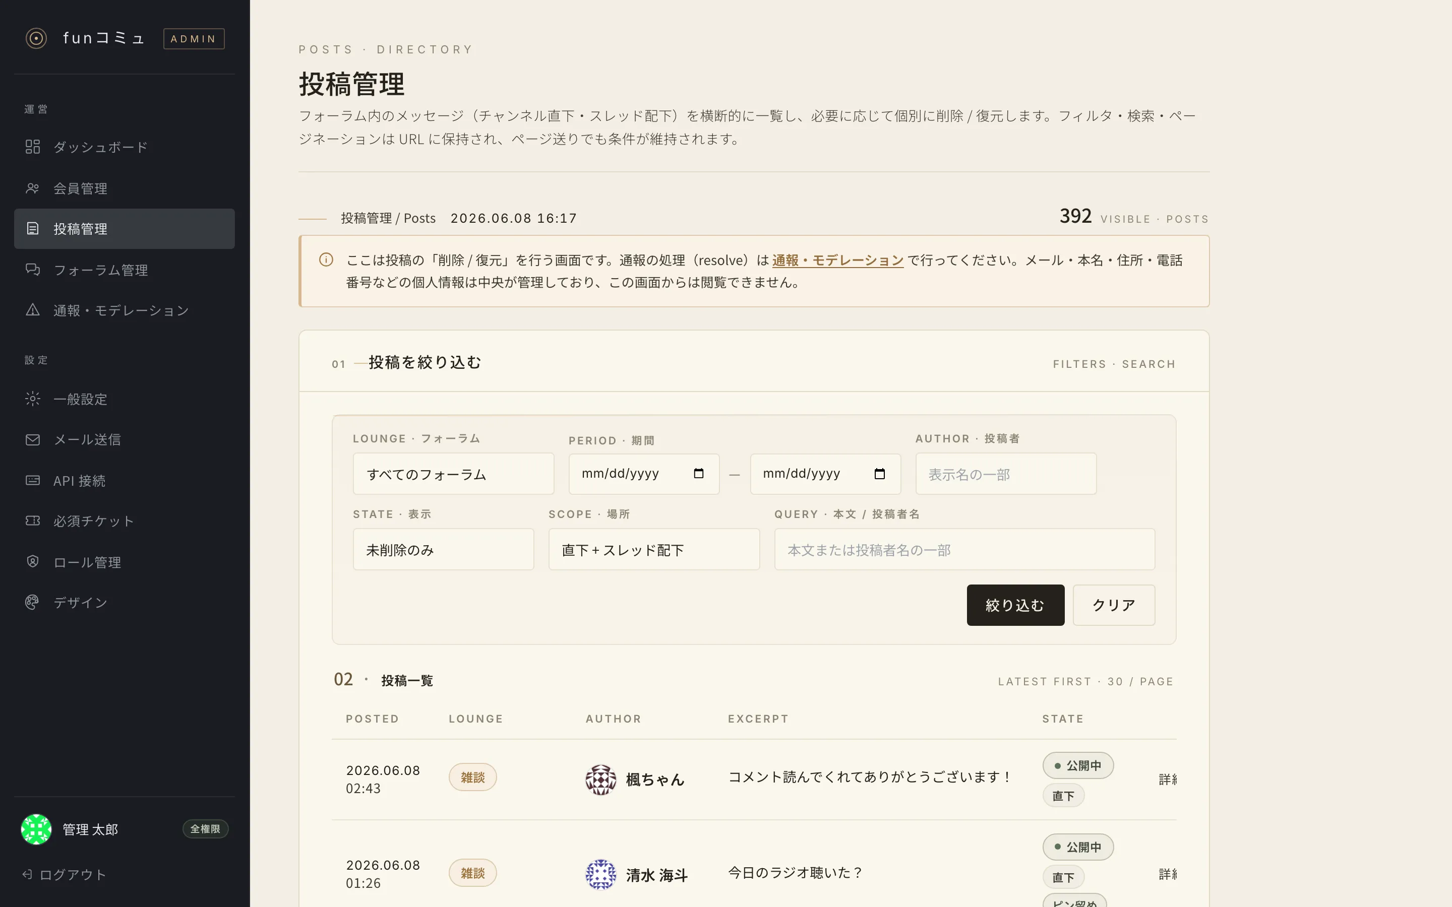1452x907 pixels.
Task: Click the クリア button
Action: [1114, 605]
